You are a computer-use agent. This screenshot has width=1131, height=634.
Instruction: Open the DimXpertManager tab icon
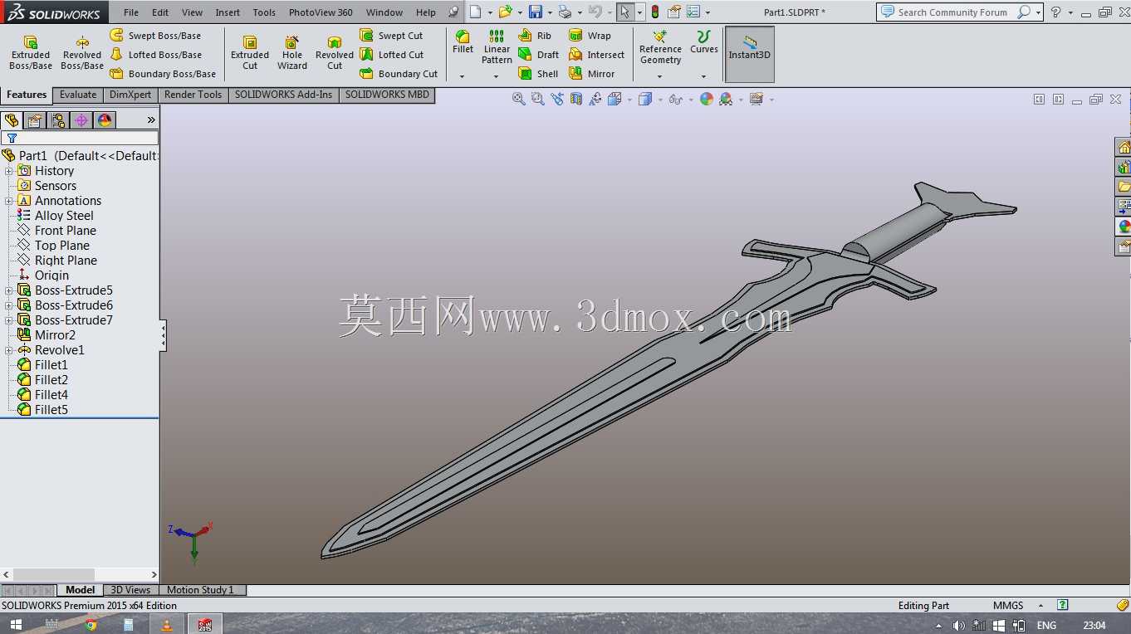pos(81,120)
